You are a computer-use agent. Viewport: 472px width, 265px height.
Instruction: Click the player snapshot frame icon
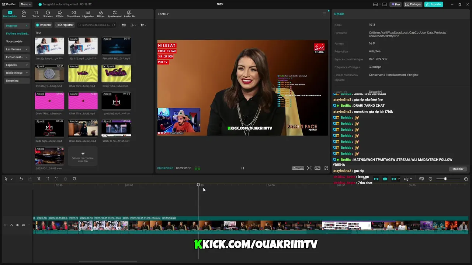tap(309, 168)
